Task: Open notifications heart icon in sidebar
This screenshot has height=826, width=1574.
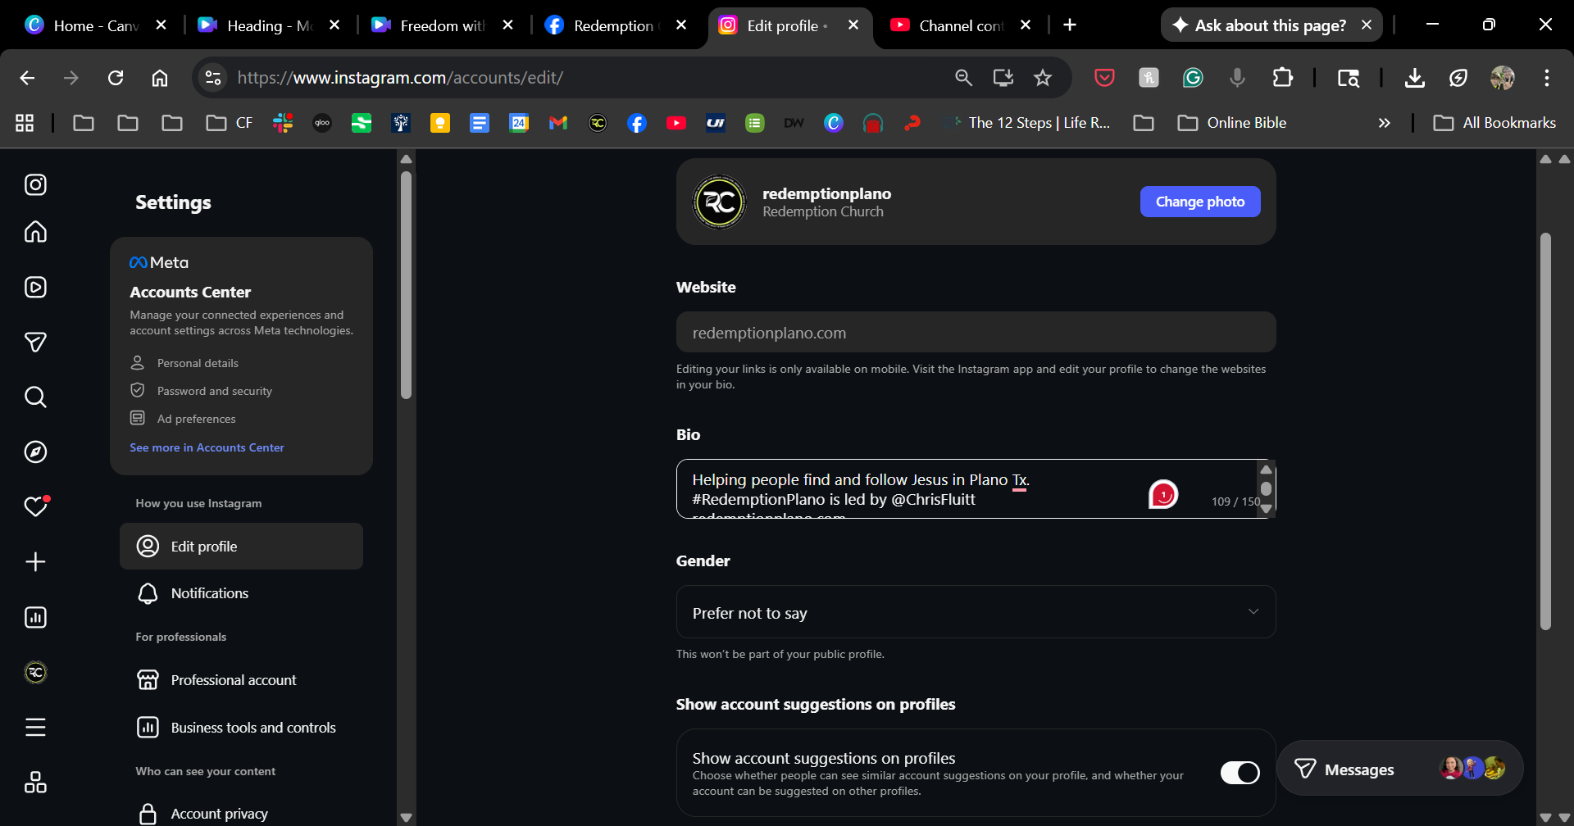Action: click(35, 506)
